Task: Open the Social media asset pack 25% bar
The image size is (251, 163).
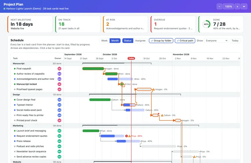Action: (x=135, y=110)
